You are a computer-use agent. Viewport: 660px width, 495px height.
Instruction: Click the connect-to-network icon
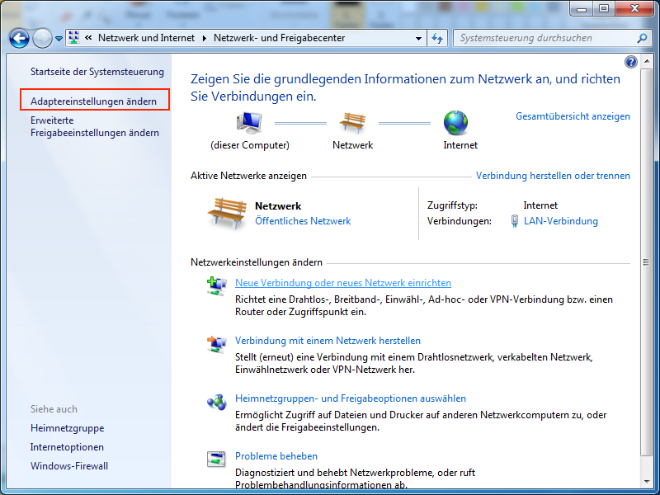coord(216,344)
